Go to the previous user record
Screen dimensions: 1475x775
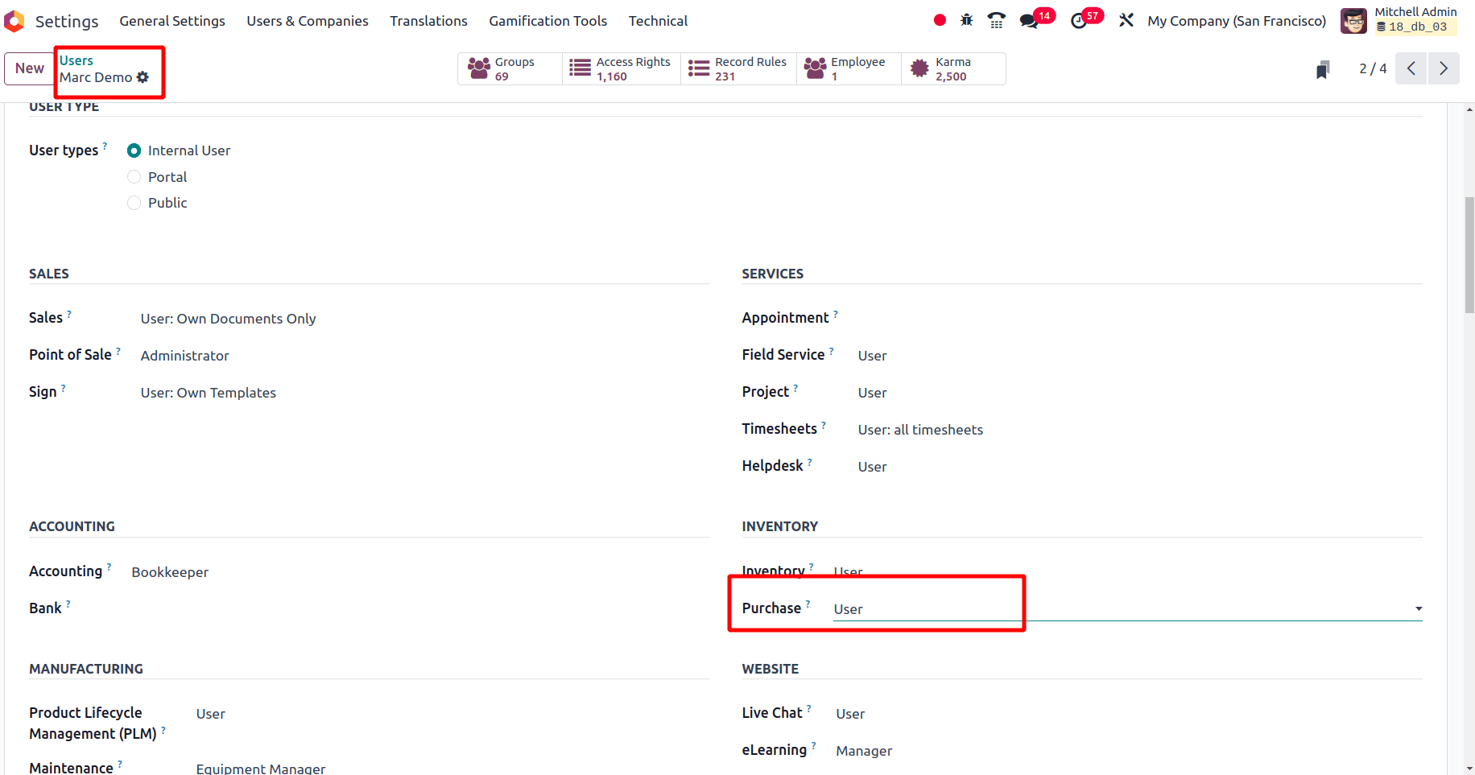(1411, 68)
